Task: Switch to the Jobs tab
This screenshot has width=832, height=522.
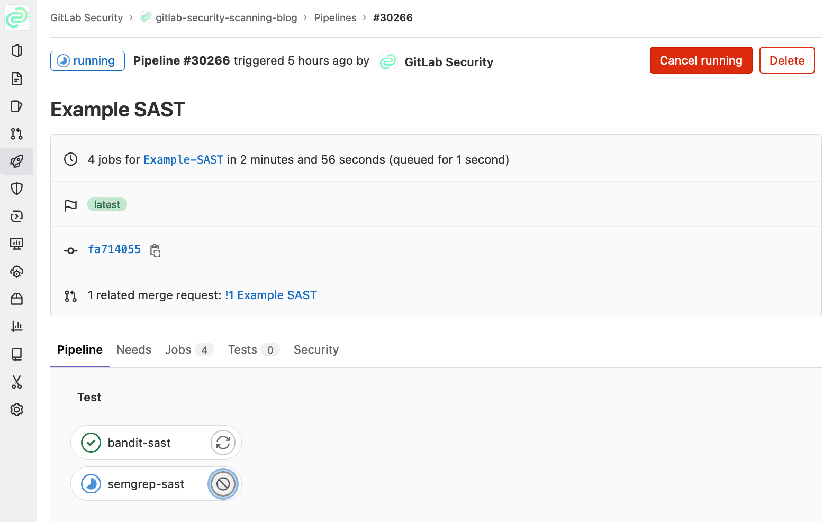Action: tap(178, 350)
